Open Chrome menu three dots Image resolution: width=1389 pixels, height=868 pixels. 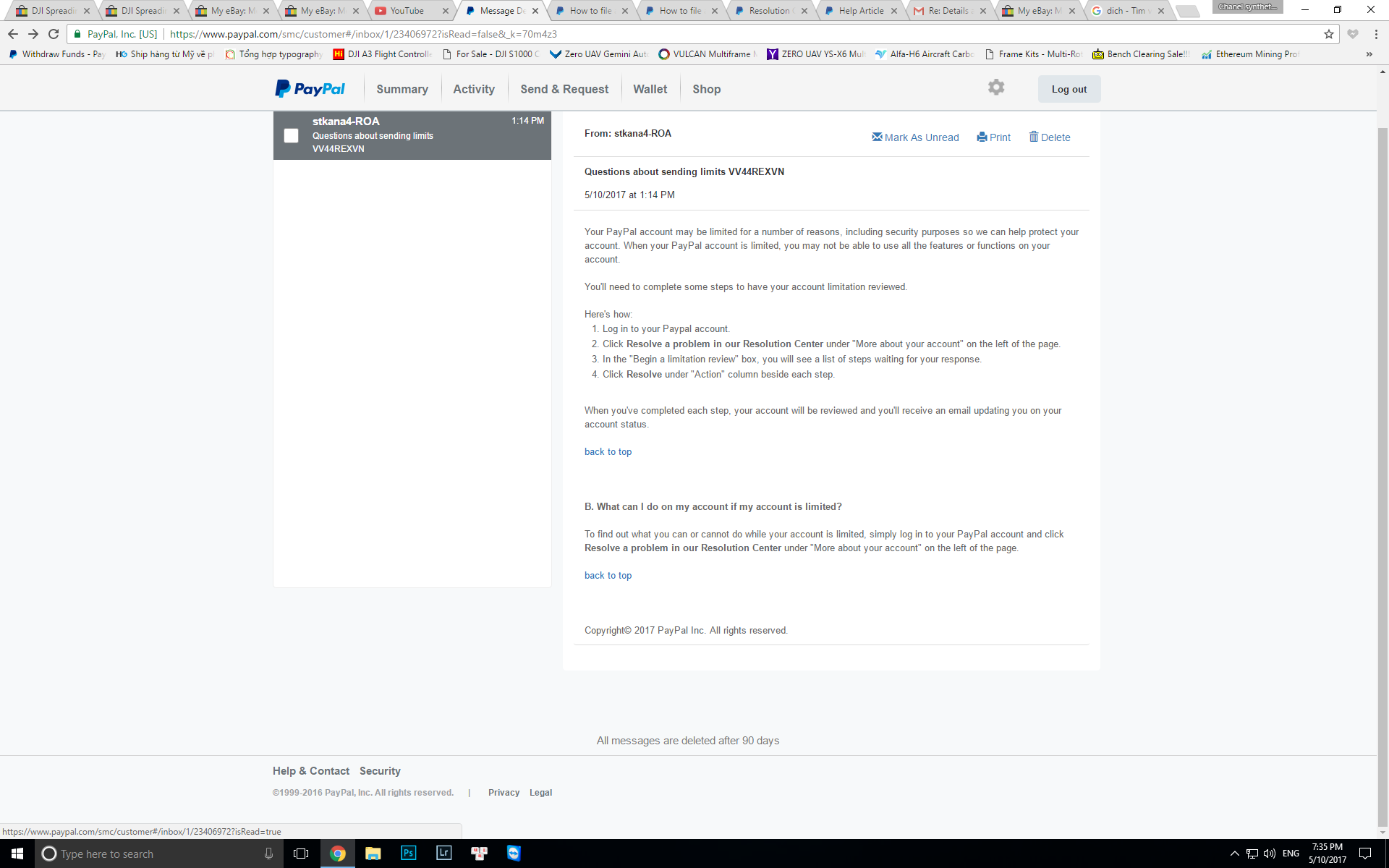pos(1376,34)
